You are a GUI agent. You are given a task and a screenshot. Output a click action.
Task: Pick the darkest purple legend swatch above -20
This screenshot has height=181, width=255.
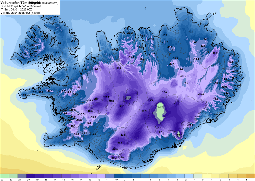31,176
